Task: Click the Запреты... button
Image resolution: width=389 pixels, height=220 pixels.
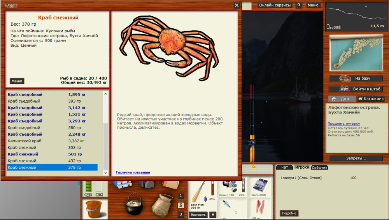Action: click(x=356, y=158)
